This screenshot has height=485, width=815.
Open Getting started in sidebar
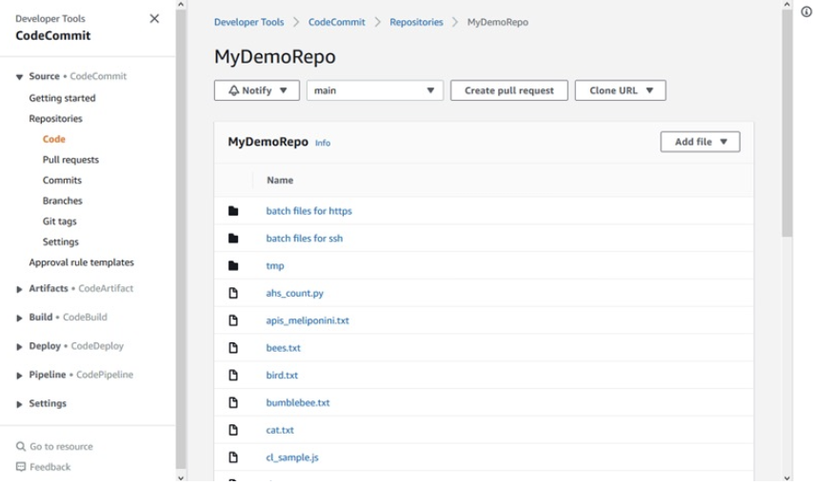pos(63,98)
